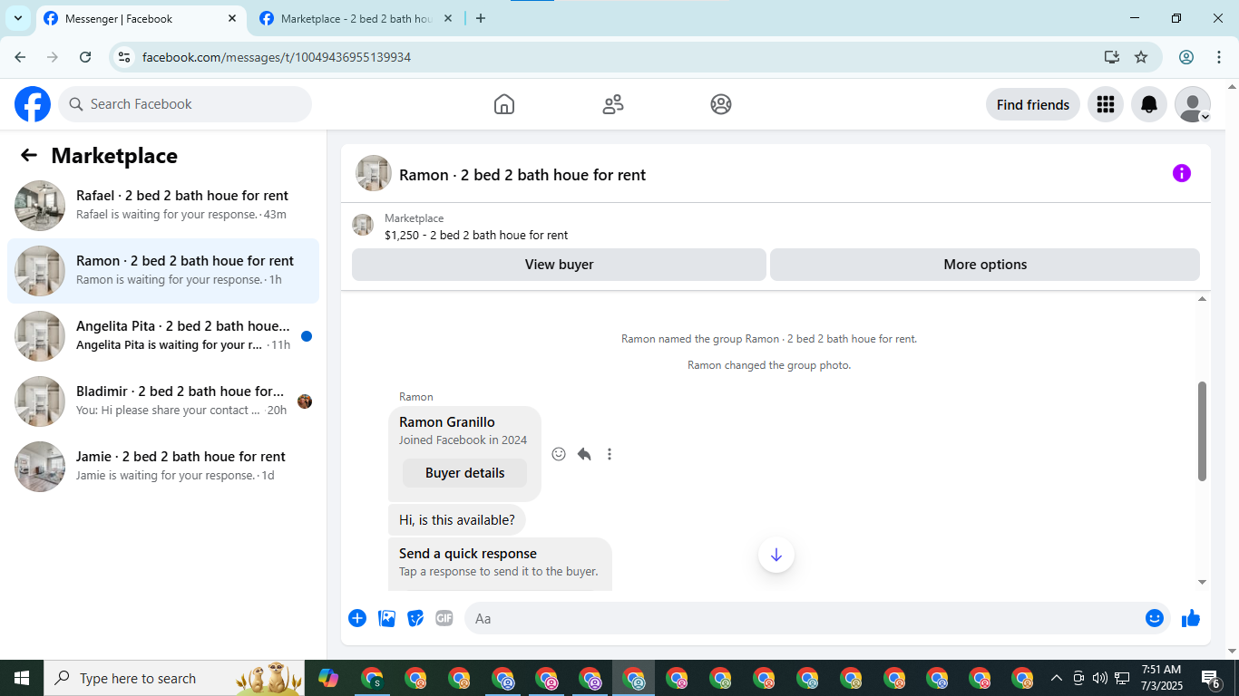Click conversation header title Ramon listing
This screenshot has height=696, width=1239.
point(522,175)
